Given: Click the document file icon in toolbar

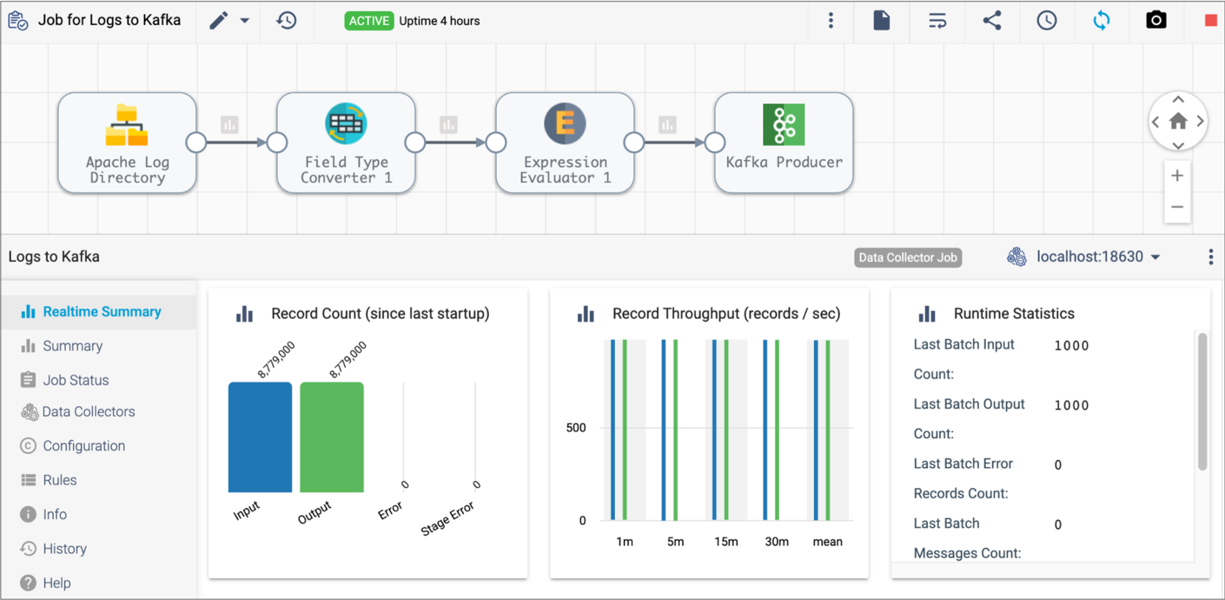Looking at the screenshot, I should (x=881, y=20).
